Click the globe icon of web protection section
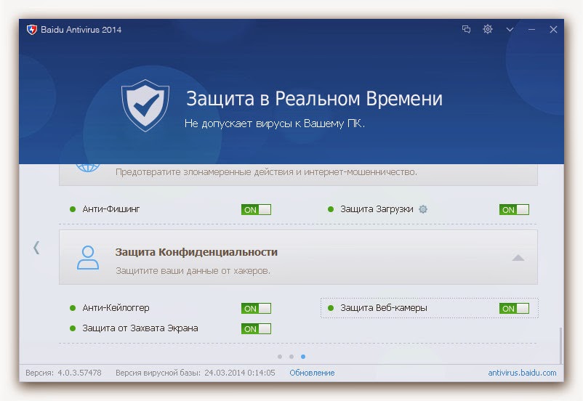This screenshot has width=583, height=401. 88,168
